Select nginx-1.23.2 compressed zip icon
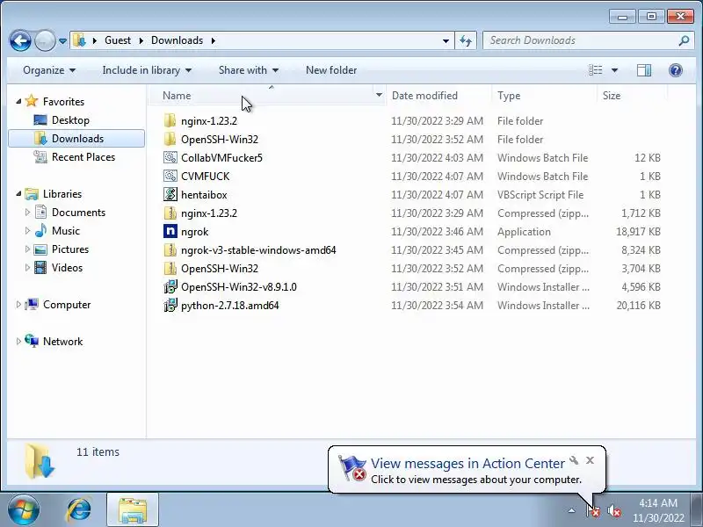Screen dimensions: 703x527 point(170,213)
